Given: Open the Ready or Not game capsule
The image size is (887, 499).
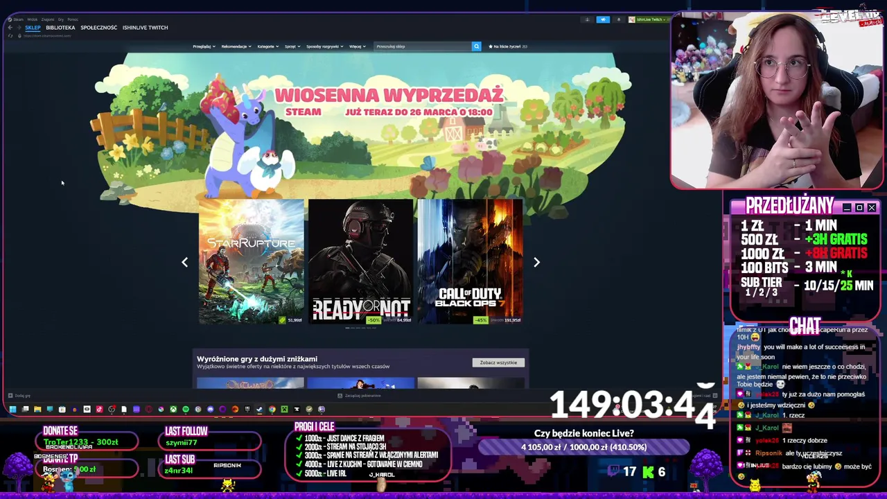Looking at the screenshot, I should (x=360, y=262).
